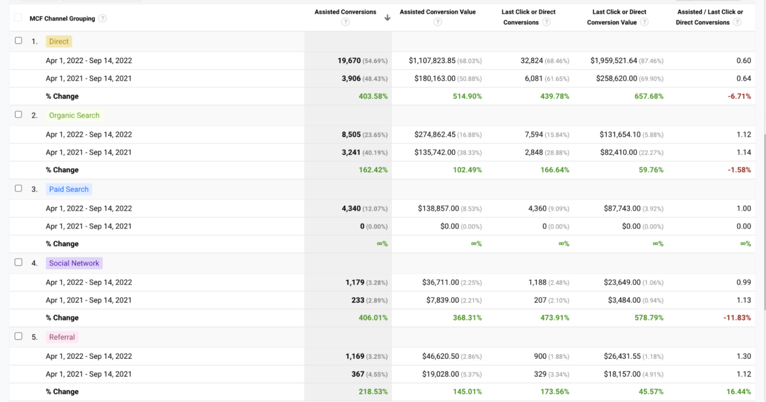Select Direct assisted conversions change 403.58%
Image resolution: width=766 pixels, height=402 pixels.
pos(373,96)
